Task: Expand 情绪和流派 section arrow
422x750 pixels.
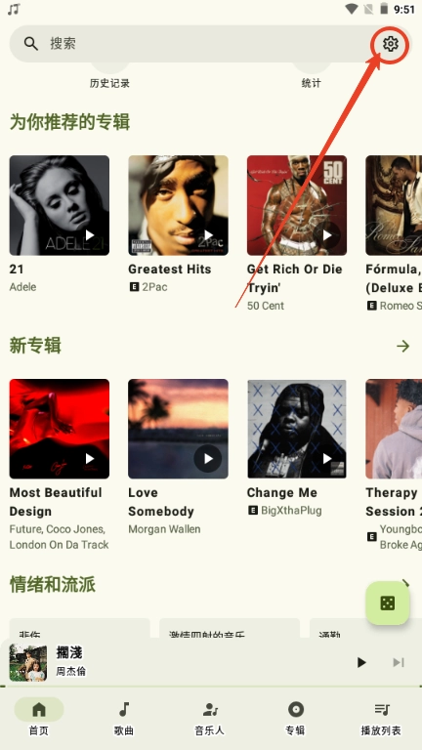Action: 405,583
